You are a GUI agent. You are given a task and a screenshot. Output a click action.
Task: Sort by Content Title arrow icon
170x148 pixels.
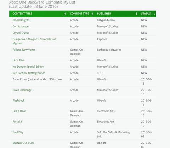(65, 14)
